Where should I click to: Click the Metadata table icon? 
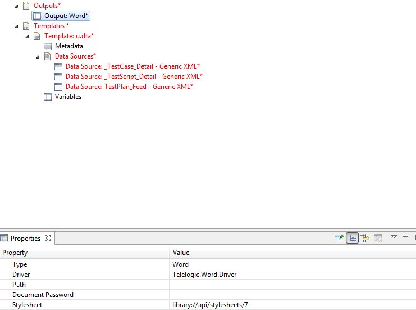pos(48,46)
